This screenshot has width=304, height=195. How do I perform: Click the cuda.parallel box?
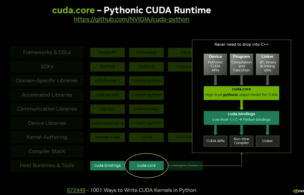107,95
